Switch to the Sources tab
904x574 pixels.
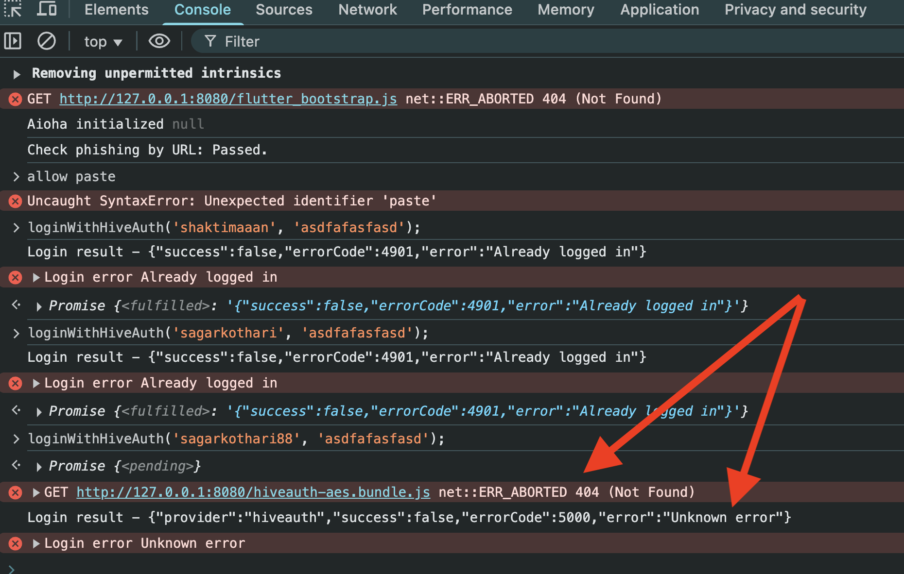point(284,10)
